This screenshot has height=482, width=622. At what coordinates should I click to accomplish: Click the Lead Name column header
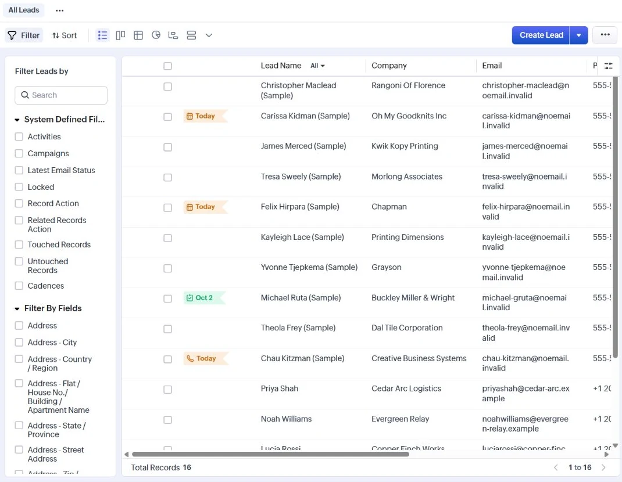click(281, 66)
